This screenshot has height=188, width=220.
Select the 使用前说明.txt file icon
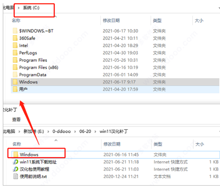[16, 176]
